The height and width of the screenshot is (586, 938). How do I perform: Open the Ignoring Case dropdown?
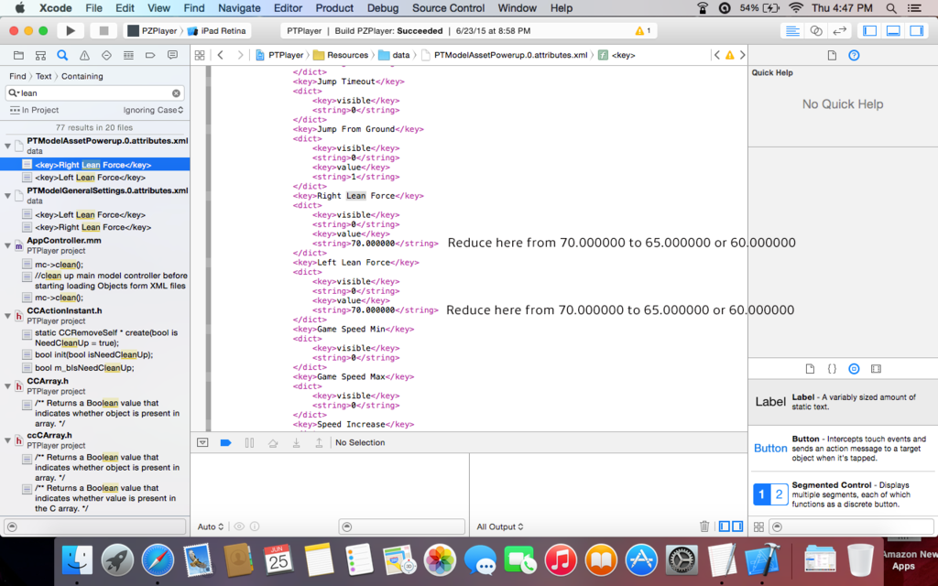pos(153,110)
